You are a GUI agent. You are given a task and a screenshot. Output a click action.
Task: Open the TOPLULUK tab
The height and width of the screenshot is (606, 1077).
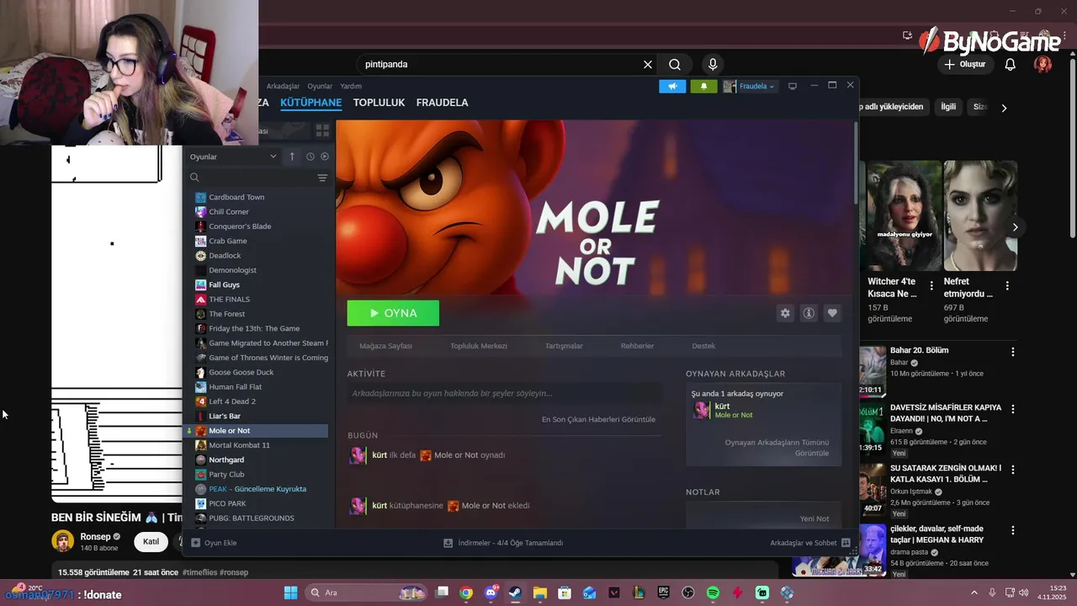tap(379, 103)
